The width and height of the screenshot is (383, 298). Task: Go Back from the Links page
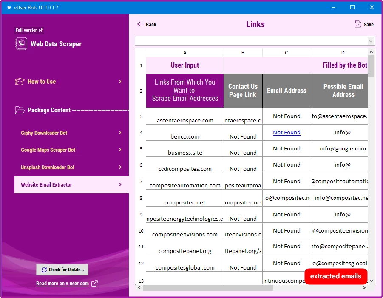[x=147, y=24]
